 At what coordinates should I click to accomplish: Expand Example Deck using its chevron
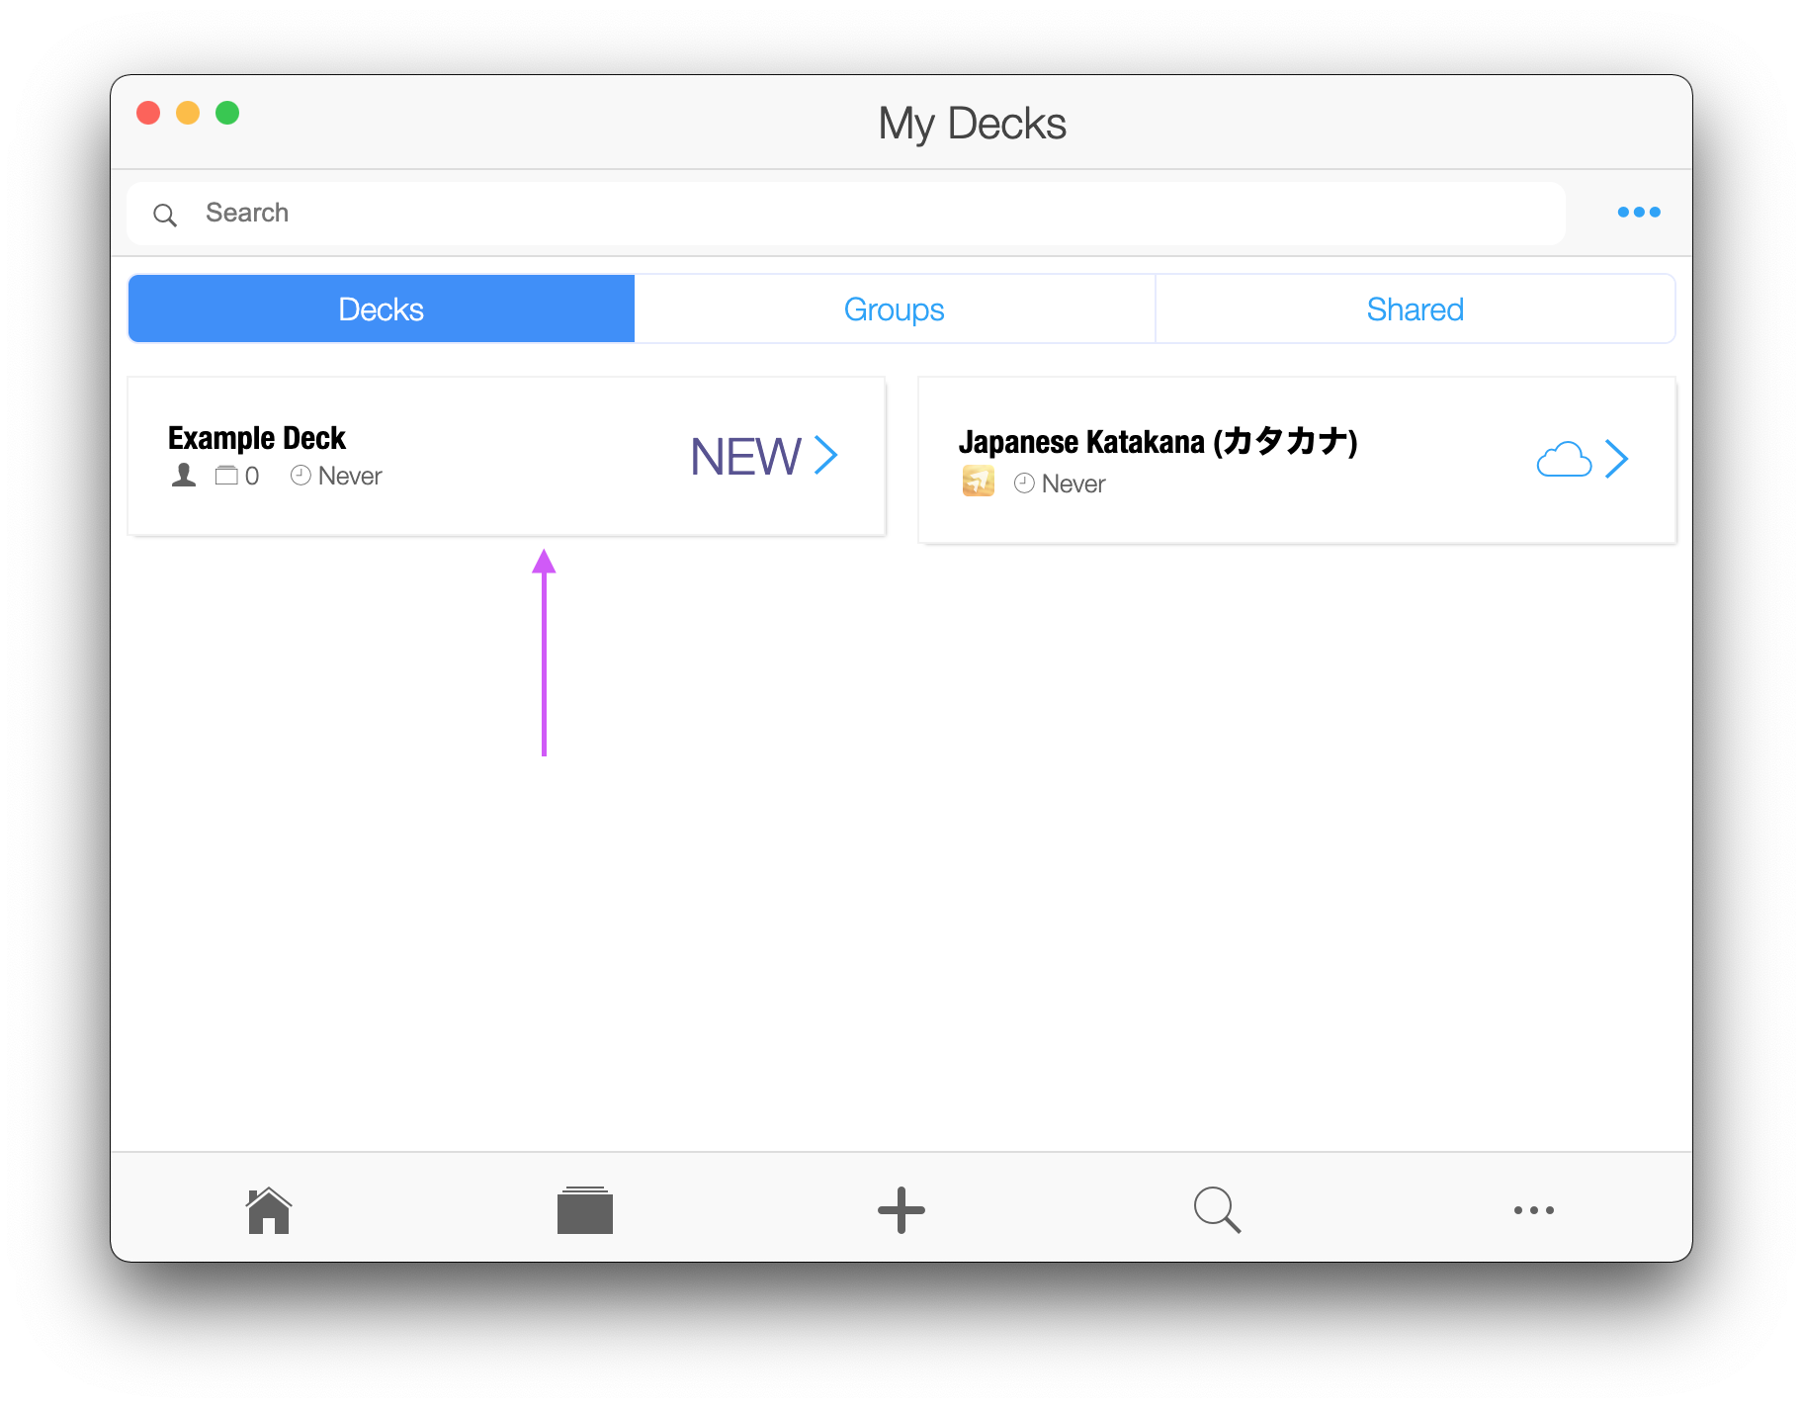826,456
